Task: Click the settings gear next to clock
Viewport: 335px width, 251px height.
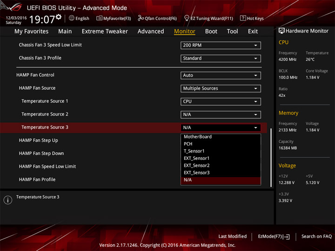Action: 59,17
